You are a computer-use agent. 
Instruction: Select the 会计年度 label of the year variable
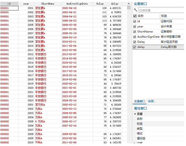point(166,27)
